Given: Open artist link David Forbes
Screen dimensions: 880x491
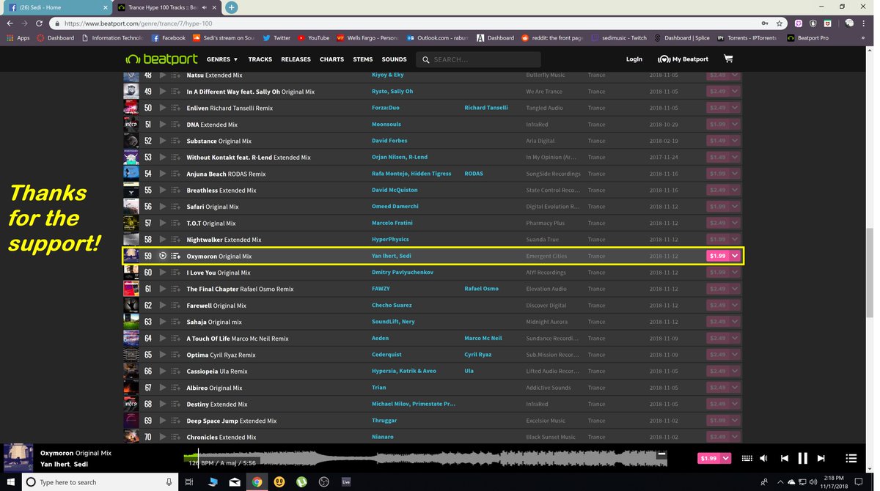Looking at the screenshot, I should pos(389,141).
